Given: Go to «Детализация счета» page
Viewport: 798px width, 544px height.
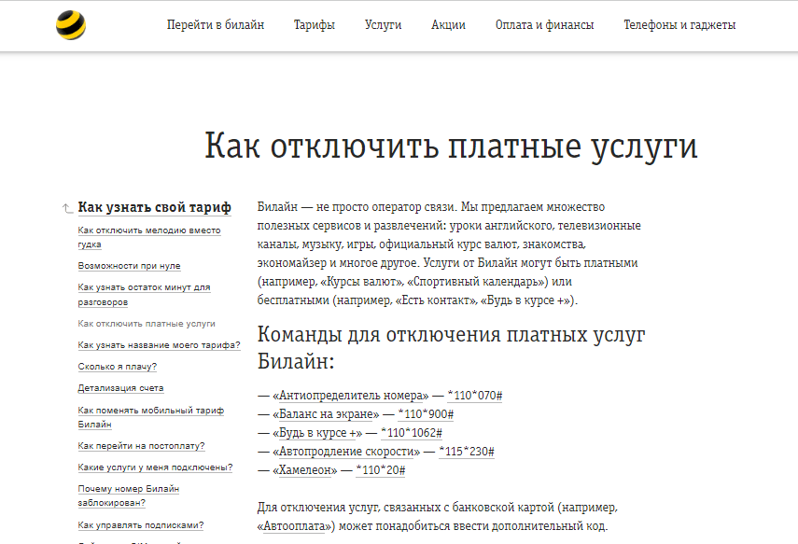Looking at the screenshot, I should [x=121, y=388].
